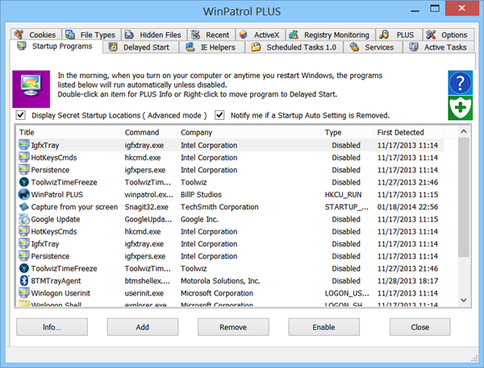Click the Bluetooth icon beside BTMTrayAgent
The image size is (484, 368).
pos(24,280)
